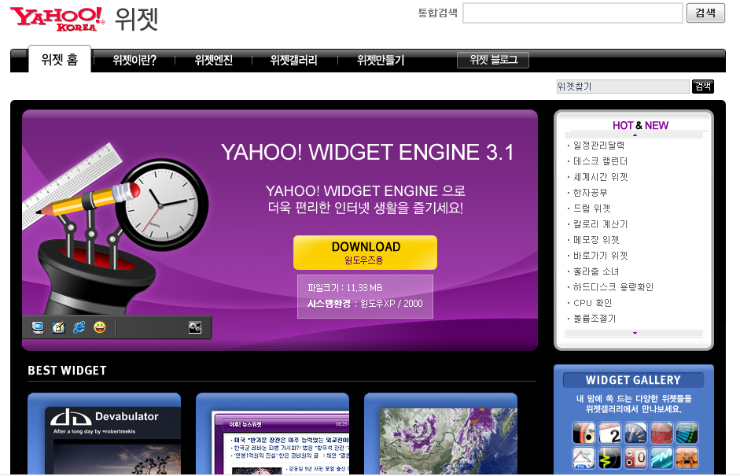
Task: Open the 훌라춤 소녀 link
Action: (x=596, y=271)
